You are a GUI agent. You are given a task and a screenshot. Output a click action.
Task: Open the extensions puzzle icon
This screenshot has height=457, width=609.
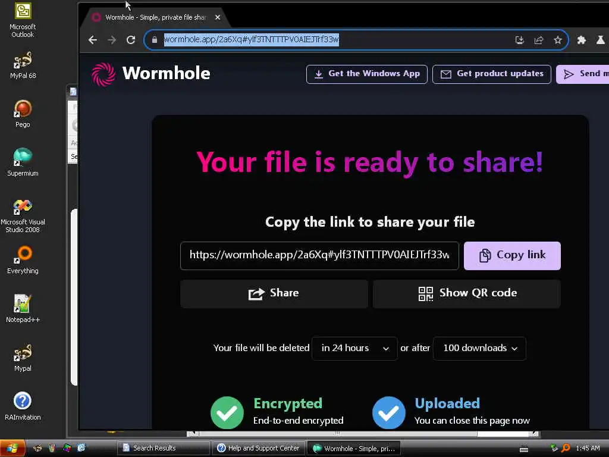point(582,40)
